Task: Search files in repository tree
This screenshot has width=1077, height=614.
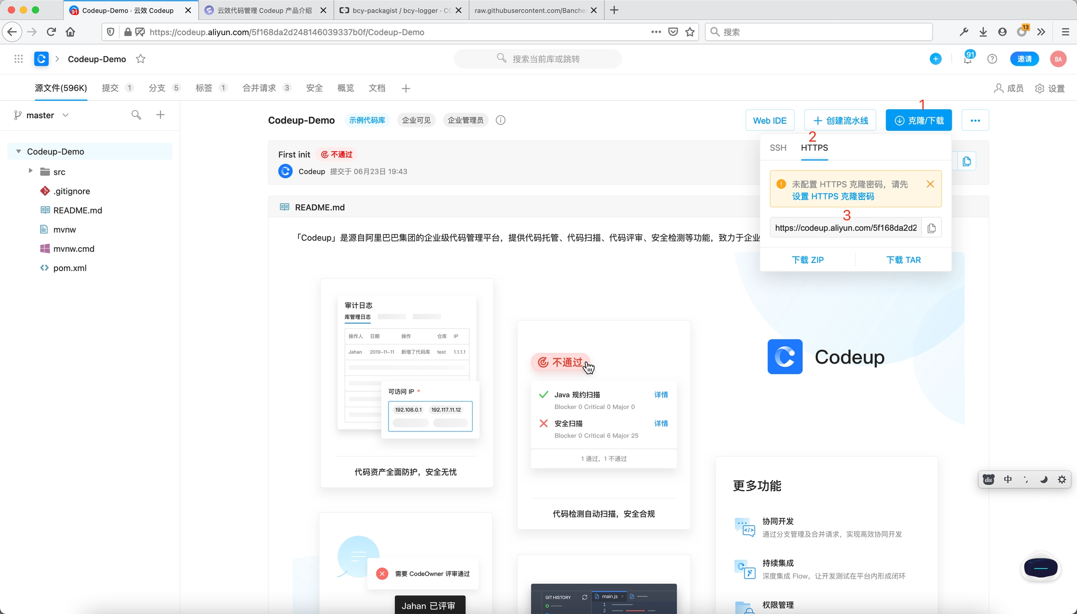Action: coord(136,115)
